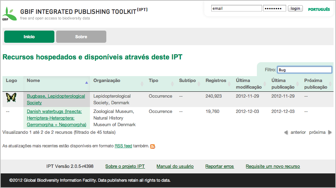Open Requisite um novo recurso link

(x=273, y=166)
